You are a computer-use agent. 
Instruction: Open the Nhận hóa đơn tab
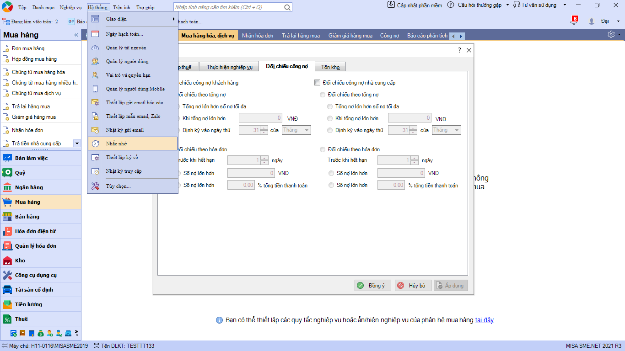click(x=258, y=36)
